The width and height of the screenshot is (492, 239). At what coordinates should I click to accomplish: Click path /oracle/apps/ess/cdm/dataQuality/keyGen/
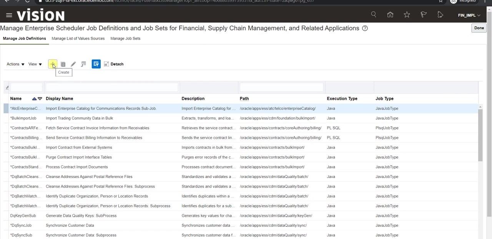click(276, 216)
